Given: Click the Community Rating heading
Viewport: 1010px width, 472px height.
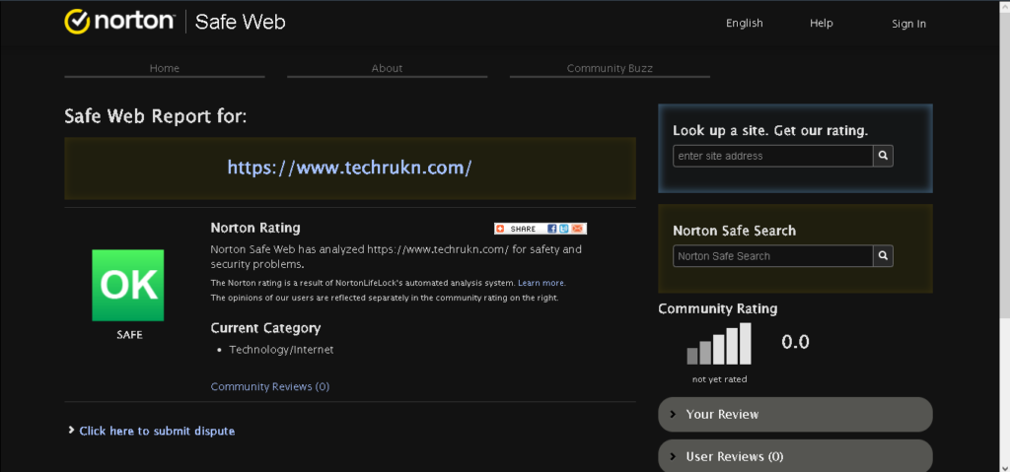Looking at the screenshot, I should click(718, 308).
